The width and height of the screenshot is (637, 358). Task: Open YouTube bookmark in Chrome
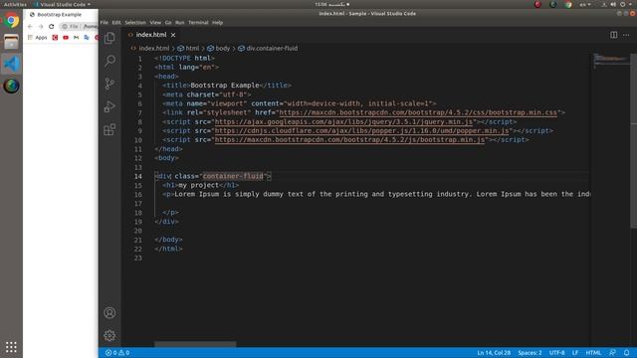coord(66,38)
